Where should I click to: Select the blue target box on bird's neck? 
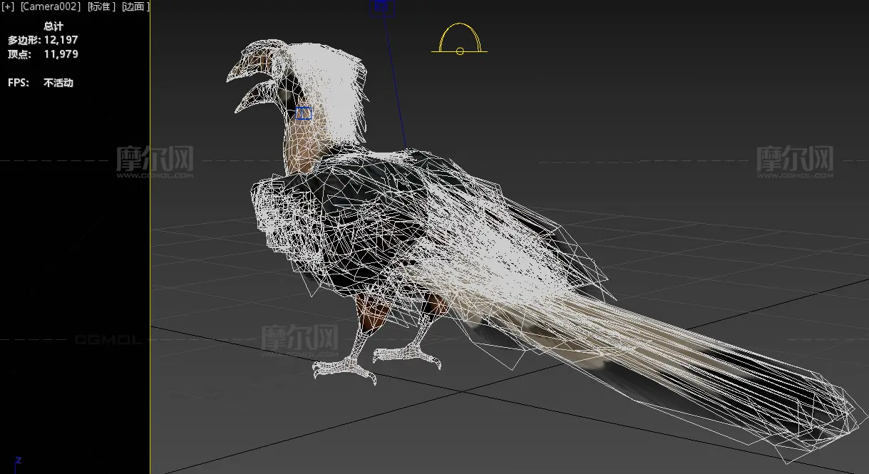click(x=304, y=113)
